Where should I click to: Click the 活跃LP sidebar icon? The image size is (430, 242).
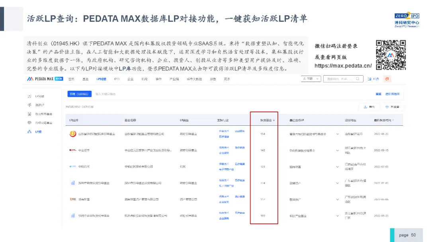tap(29, 105)
